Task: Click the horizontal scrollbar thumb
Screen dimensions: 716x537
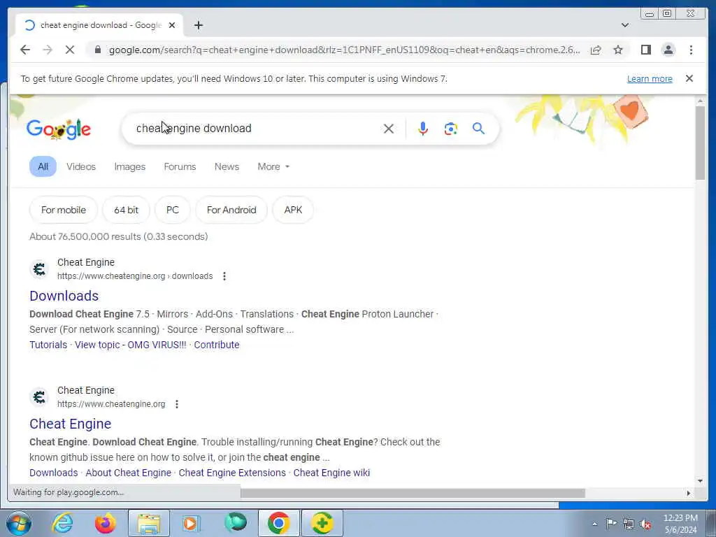Action: (413, 493)
